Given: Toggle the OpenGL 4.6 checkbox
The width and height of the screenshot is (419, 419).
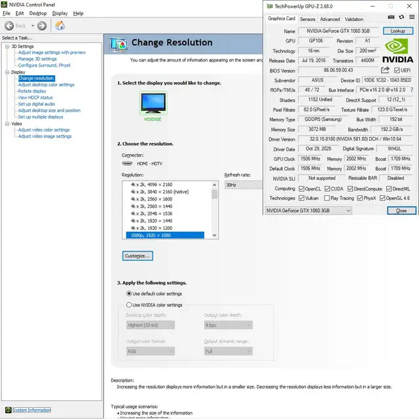Looking at the screenshot, I should click(382, 198).
